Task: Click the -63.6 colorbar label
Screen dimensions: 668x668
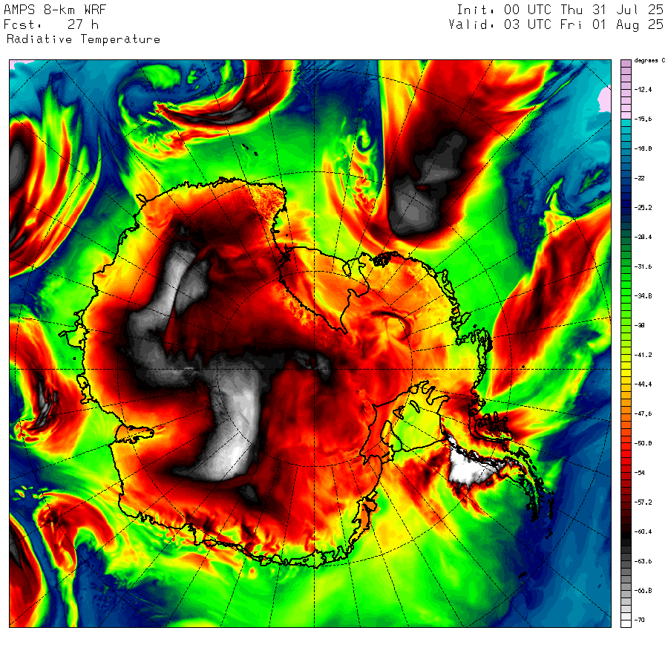Action: pos(643,561)
